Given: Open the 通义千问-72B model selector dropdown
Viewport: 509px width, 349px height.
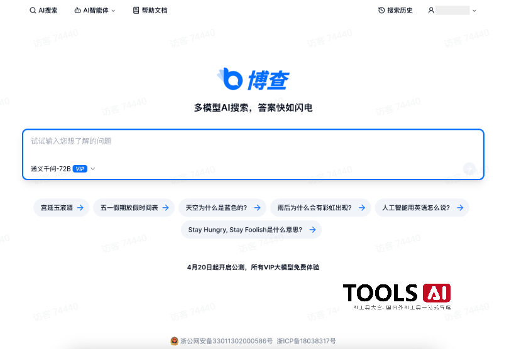Looking at the screenshot, I should [x=93, y=169].
